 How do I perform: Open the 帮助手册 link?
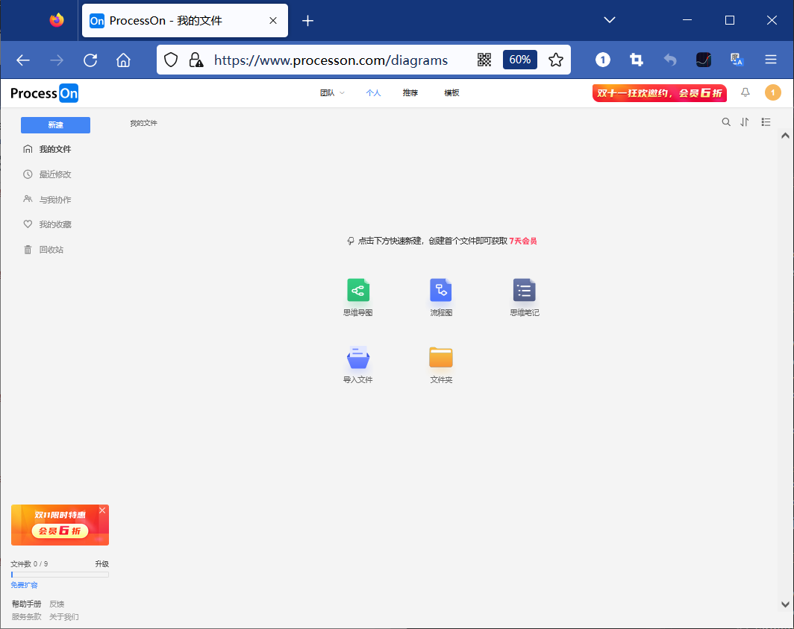(x=26, y=604)
